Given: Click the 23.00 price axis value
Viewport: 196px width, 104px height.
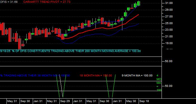Looking at the screenshot, I should (169, 30).
